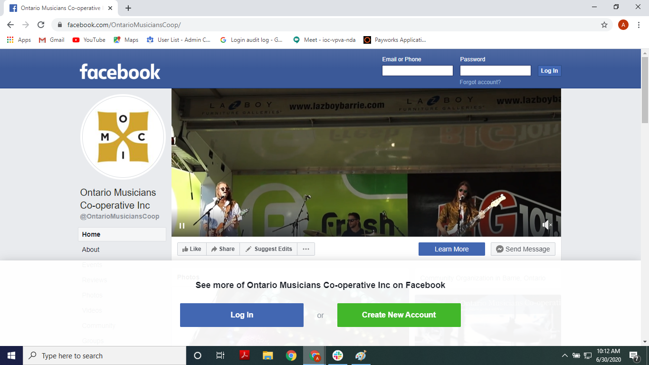The height and width of the screenshot is (365, 649).
Task: Click the @OntarioMusiciansCoop username
Action: (120, 216)
